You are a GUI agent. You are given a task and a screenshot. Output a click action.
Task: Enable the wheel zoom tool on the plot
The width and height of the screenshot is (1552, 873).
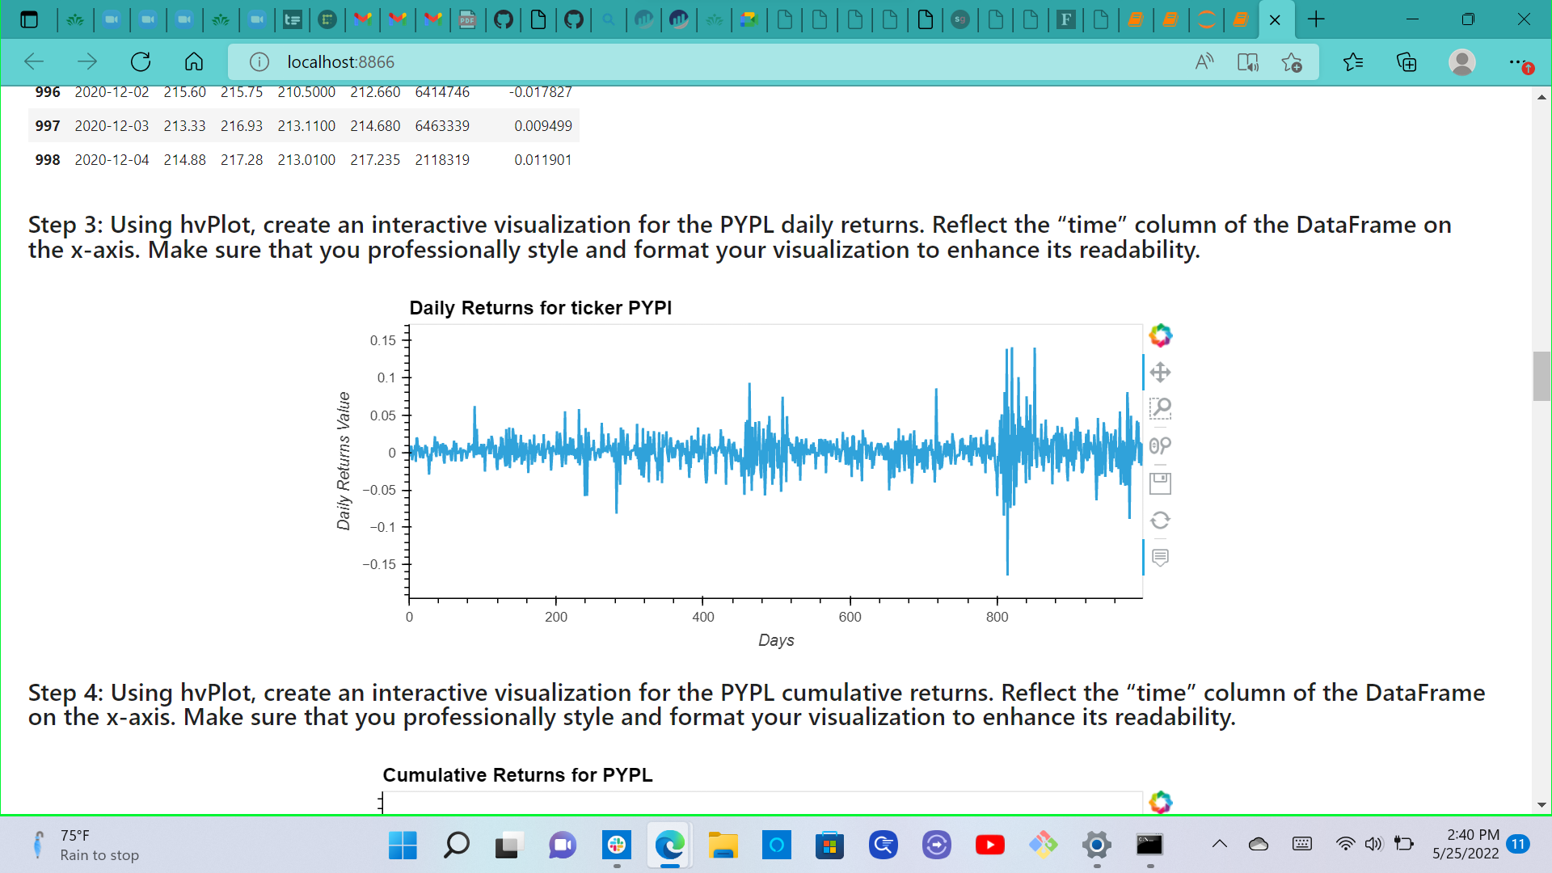coord(1160,445)
